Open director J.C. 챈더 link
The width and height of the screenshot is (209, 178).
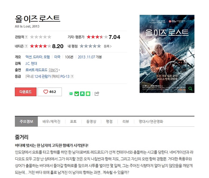(x=31, y=64)
